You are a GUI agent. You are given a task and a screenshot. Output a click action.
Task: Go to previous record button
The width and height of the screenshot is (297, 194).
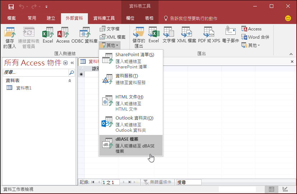pyautogui.click(x=99, y=182)
